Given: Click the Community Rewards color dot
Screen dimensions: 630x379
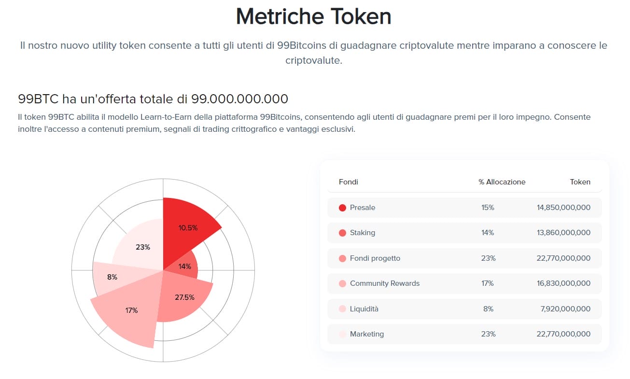Looking at the screenshot, I should click(343, 283).
